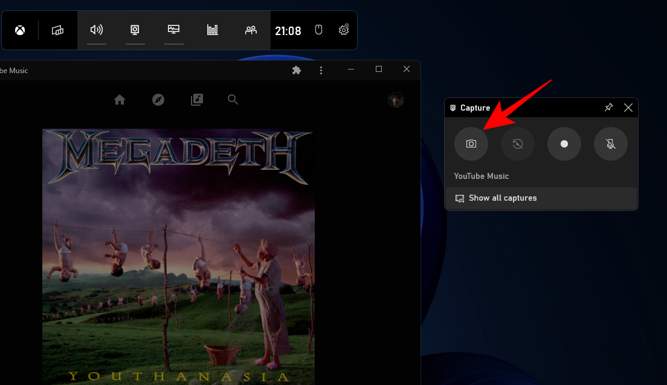Toggle microphone while recording
This screenshot has height=385, width=667.
610,144
